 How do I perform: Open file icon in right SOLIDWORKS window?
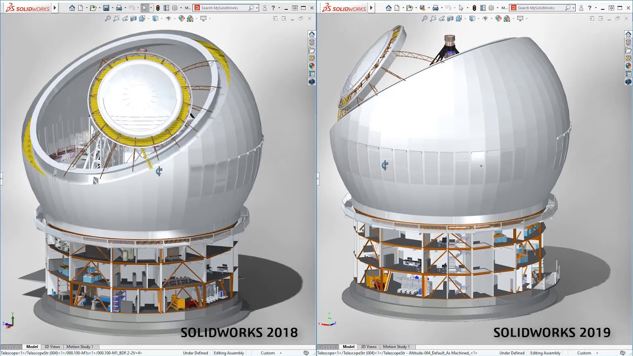tap(409, 8)
